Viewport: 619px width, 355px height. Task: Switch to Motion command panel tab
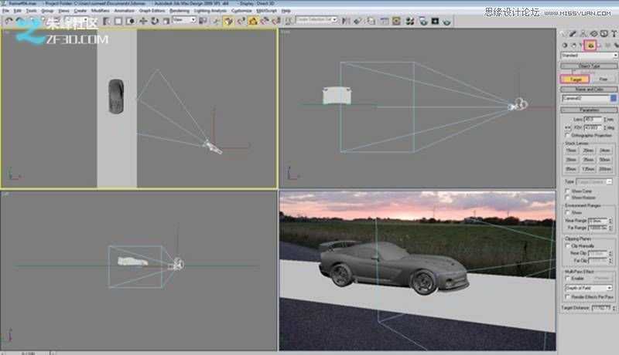pyautogui.click(x=593, y=34)
